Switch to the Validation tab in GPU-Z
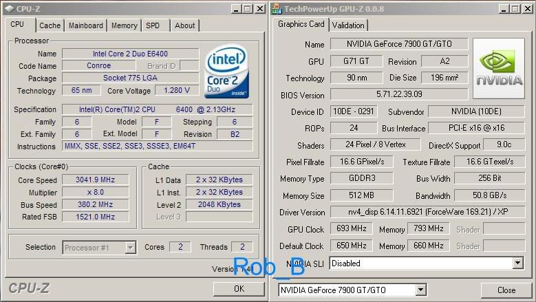This screenshot has height=302, width=536. pyautogui.click(x=348, y=25)
